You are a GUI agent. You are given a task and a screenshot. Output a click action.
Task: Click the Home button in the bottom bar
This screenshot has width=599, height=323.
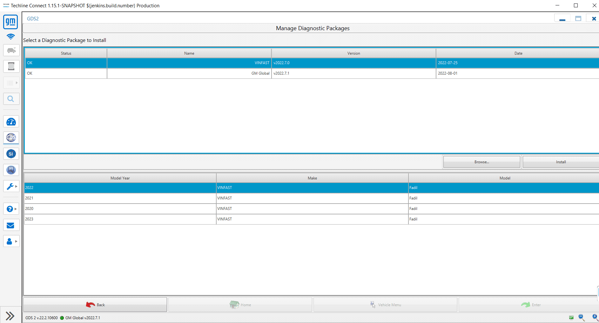point(240,305)
